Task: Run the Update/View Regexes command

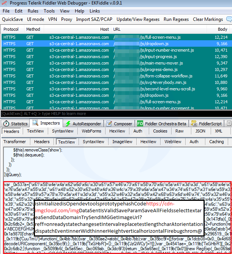Action: point(138,19)
